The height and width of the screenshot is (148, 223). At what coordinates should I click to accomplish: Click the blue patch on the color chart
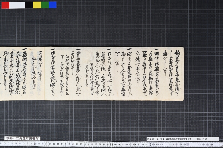point(53,5)
